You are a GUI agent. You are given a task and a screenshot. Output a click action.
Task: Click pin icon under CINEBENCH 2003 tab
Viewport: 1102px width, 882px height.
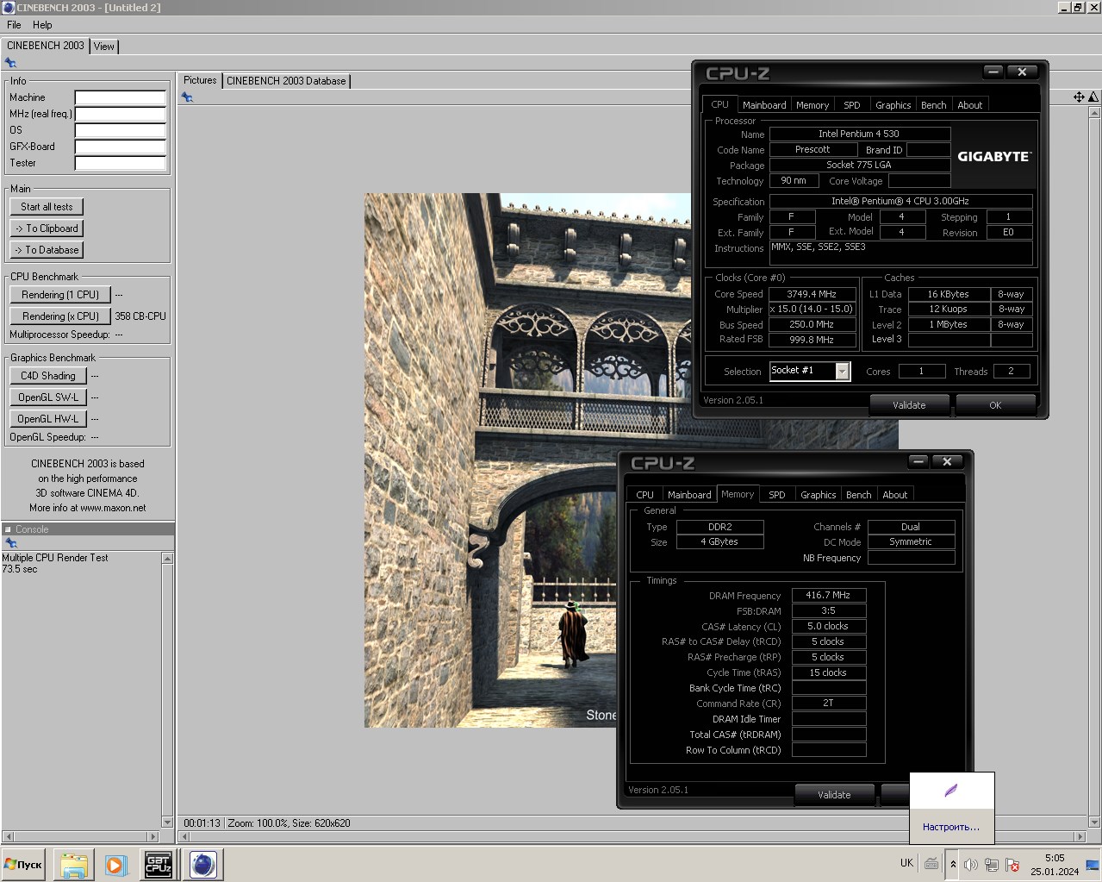(10, 63)
